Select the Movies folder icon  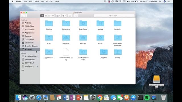[x=100, y=23]
